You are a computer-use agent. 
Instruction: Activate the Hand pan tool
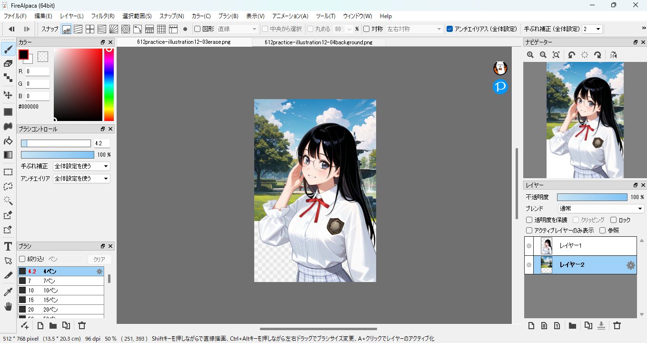click(8, 306)
